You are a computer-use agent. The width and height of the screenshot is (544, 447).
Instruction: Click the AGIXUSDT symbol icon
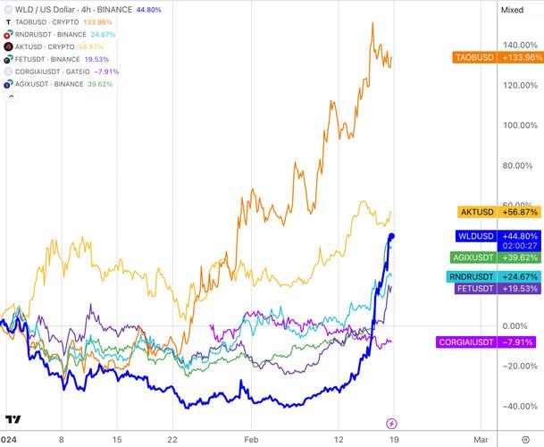point(8,84)
